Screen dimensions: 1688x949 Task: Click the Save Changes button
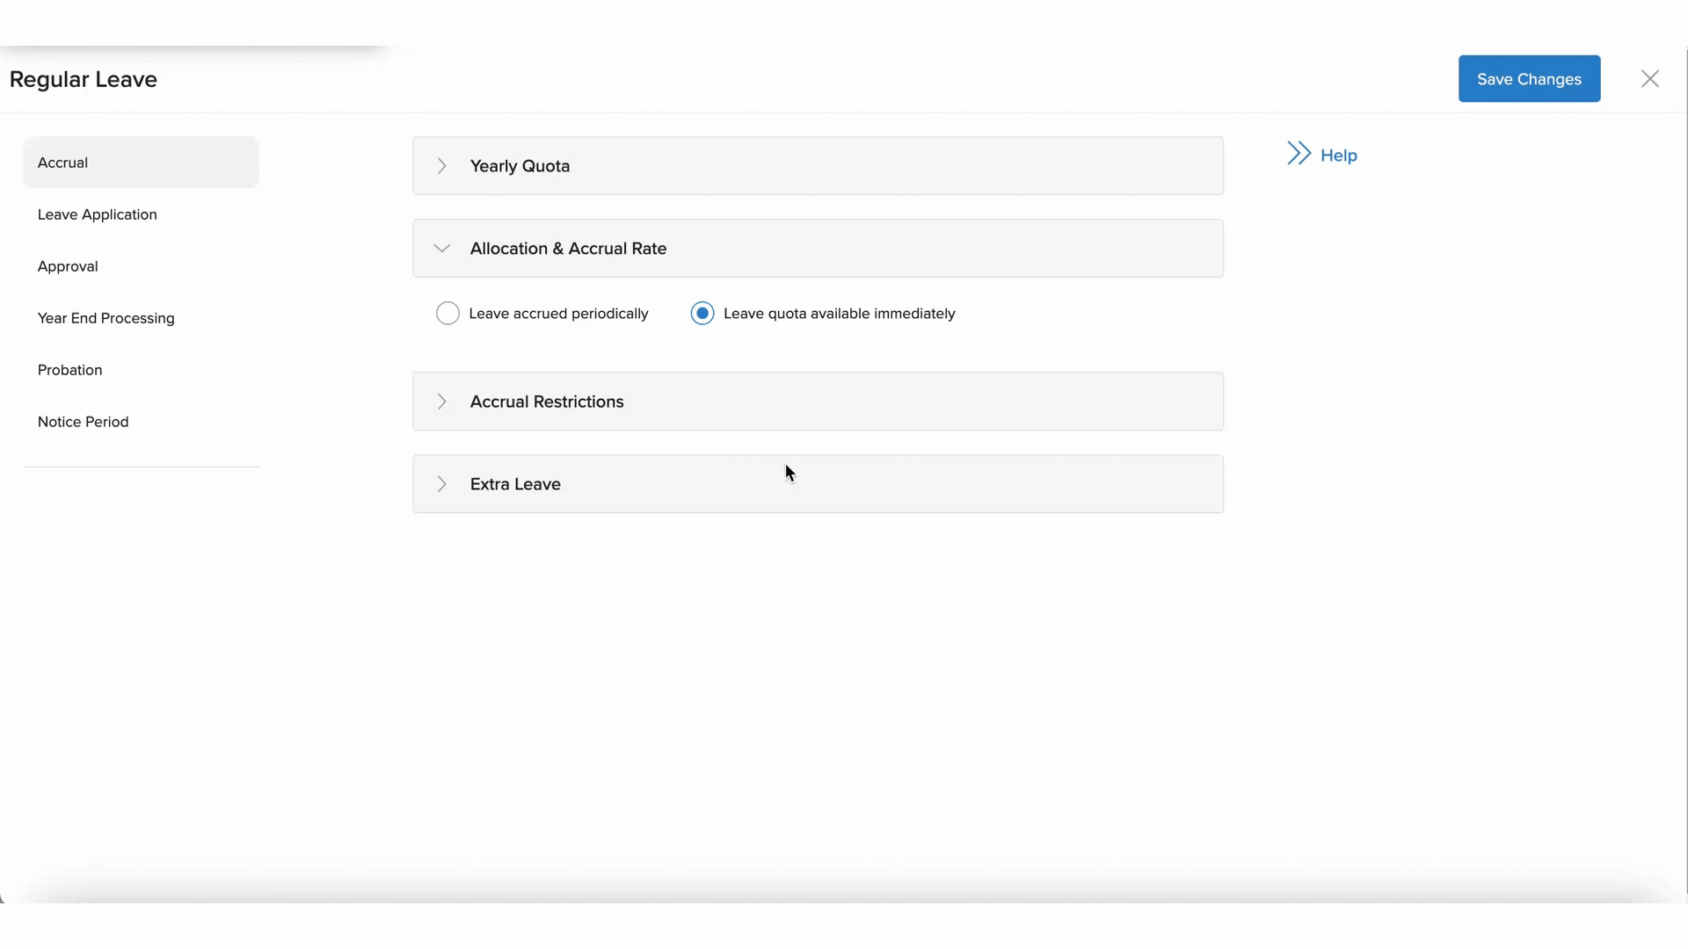tap(1529, 79)
